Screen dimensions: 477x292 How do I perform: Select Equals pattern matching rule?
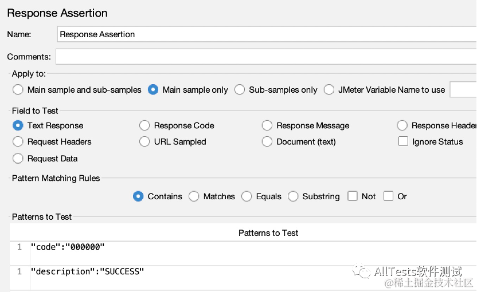(x=247, y=196)
